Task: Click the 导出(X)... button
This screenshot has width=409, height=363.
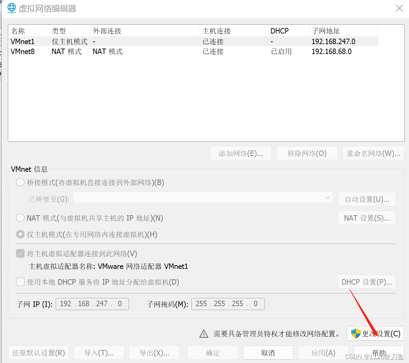Action: point(154,353)
